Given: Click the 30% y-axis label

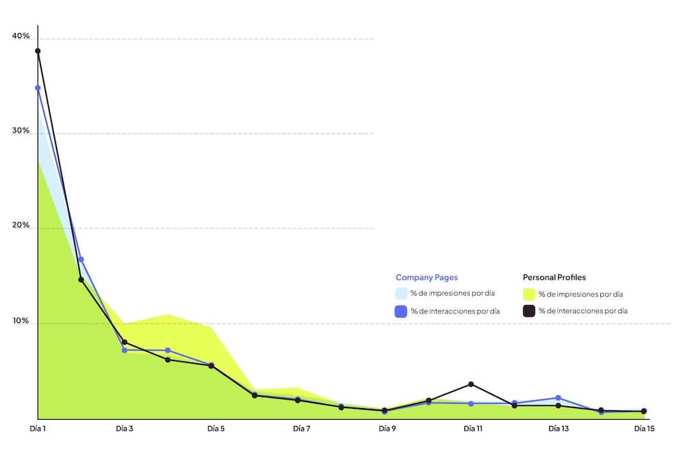Looking at the screenshot, I should (x=20, y=130).
